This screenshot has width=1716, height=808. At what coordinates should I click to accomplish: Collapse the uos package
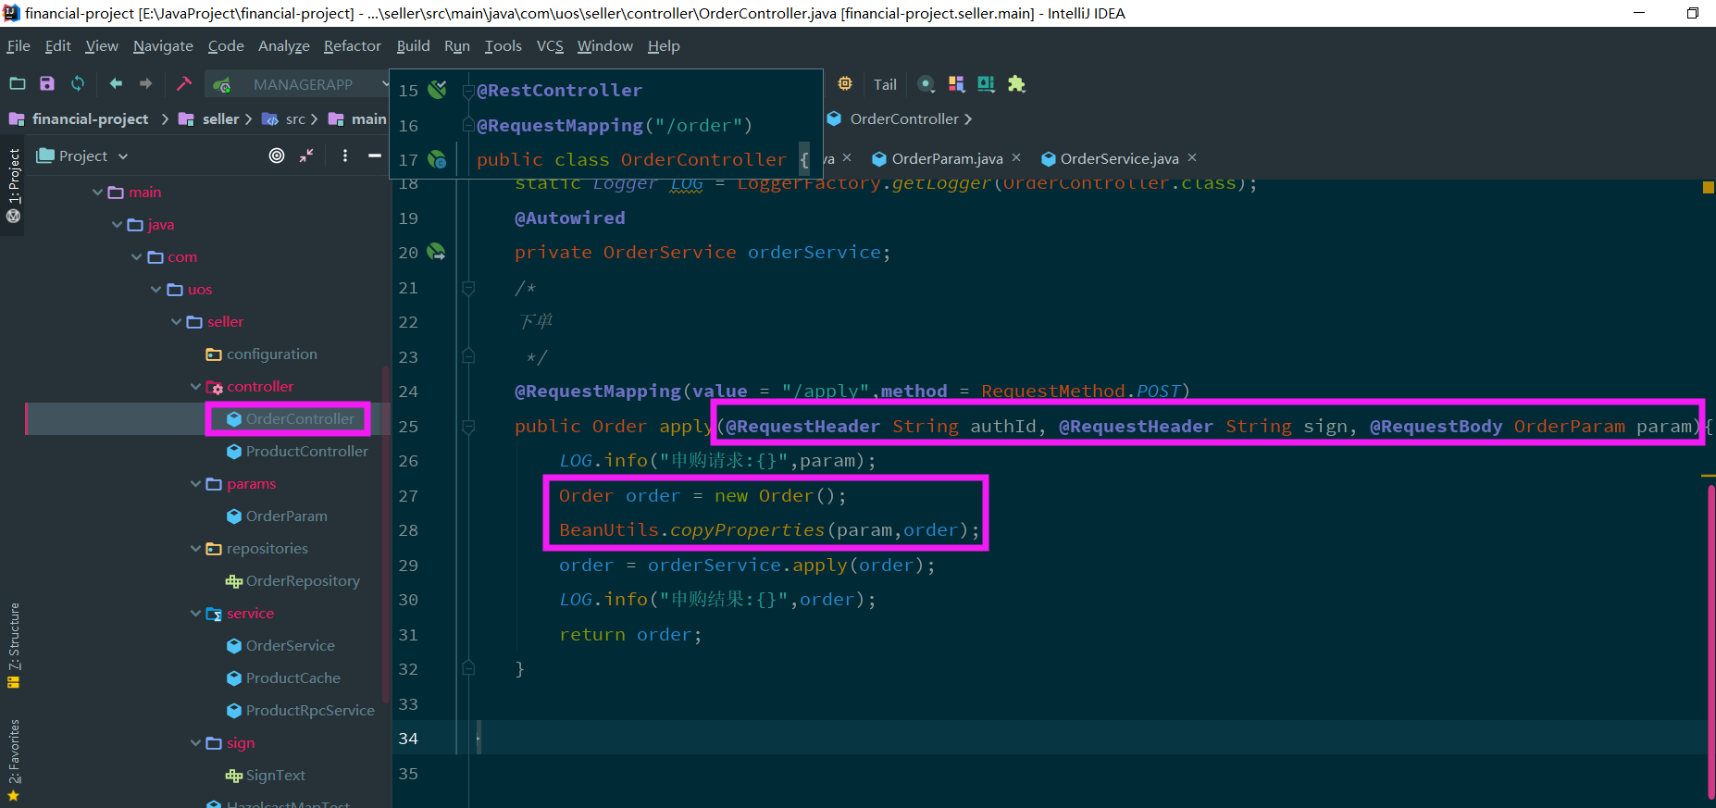coord(156,289)
